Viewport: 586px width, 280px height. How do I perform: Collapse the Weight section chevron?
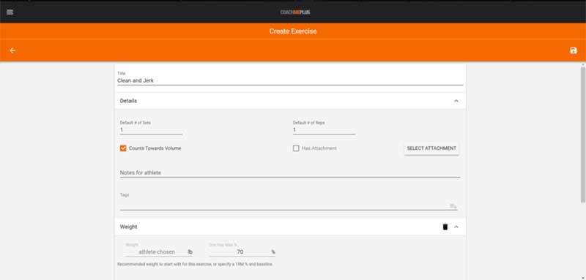click(x=456, y=227)
